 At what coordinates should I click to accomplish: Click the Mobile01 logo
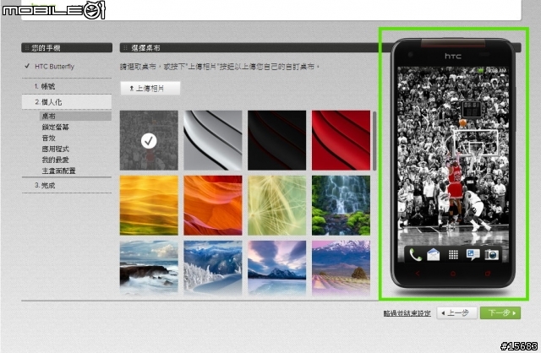pos(53,9)
